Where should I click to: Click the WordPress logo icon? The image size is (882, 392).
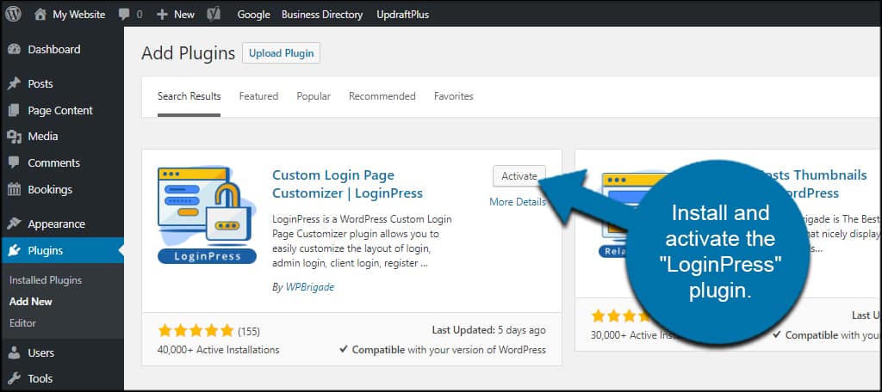[x=13, y=14]
